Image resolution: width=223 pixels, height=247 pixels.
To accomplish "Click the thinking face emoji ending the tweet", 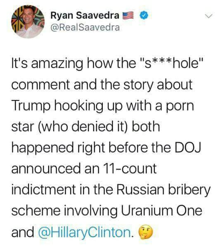I will point(145,232).
